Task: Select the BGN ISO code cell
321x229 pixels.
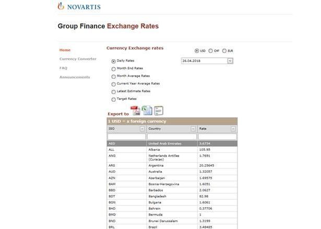Action: [x=126, y=202]
